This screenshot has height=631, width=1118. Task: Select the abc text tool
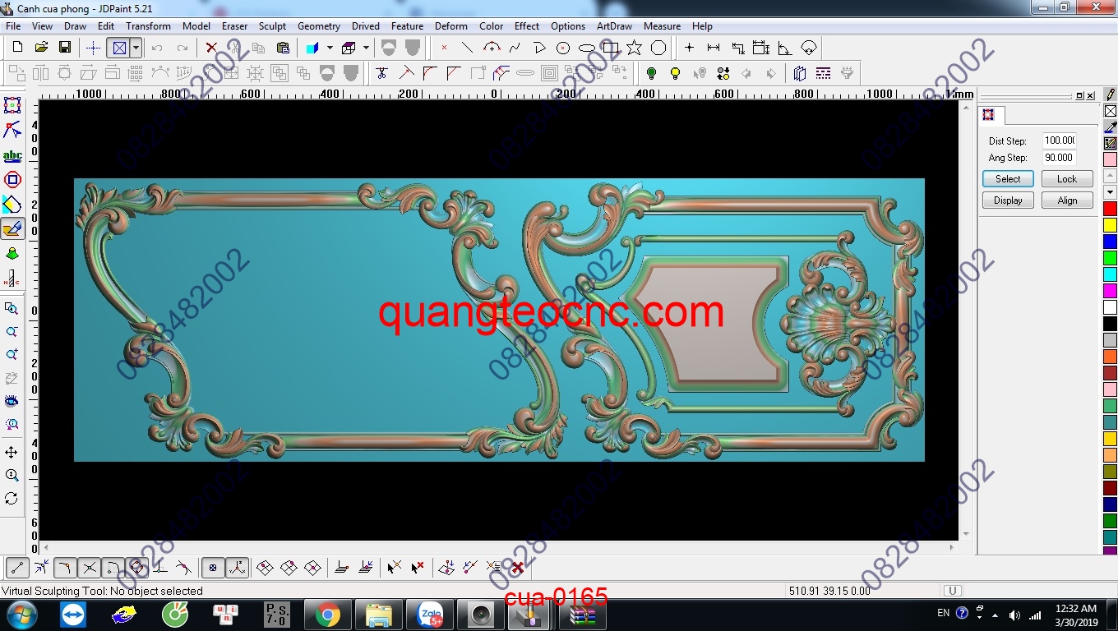coord(12,154)
